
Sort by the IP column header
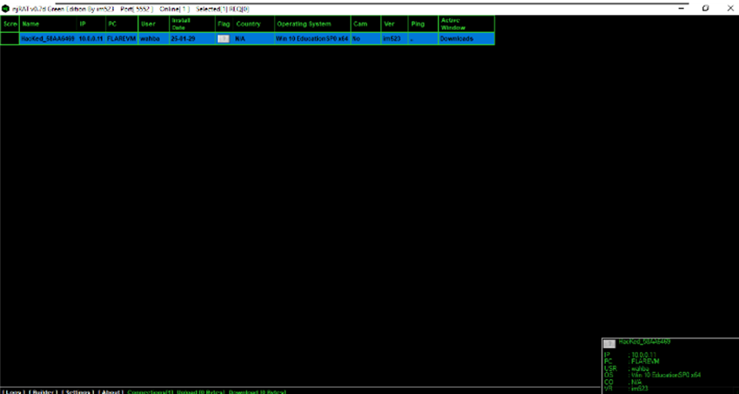coord(91,24)
